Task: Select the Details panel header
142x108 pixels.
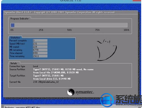Action: [14, 63]
